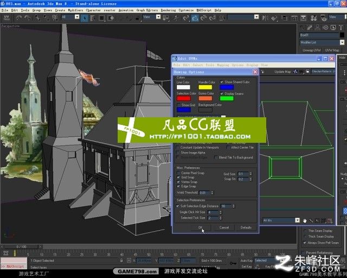Image resolution: width=347 pixels, height=278 pixels.
Task: Click the UV Tools button on toolbar
Action: coord(7,18)
